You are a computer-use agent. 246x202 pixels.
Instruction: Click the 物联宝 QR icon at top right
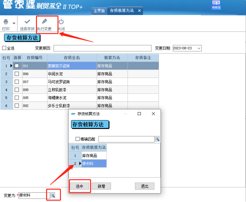[x=216, y=5]
